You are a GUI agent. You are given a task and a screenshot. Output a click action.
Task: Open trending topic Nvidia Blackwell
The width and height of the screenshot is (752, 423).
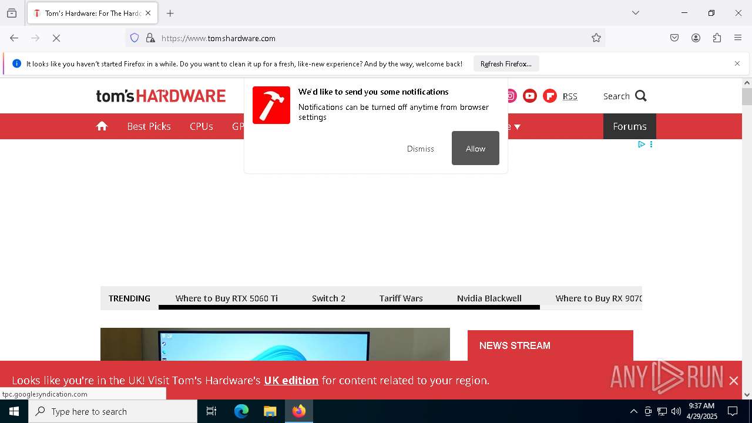(489, 298)
